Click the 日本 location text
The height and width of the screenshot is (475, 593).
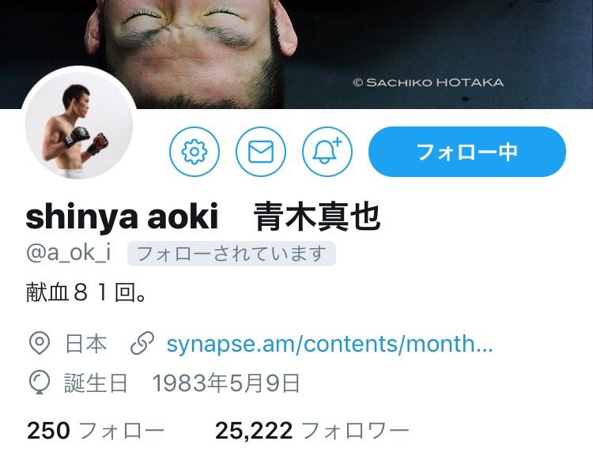click(x=86, y=343)
